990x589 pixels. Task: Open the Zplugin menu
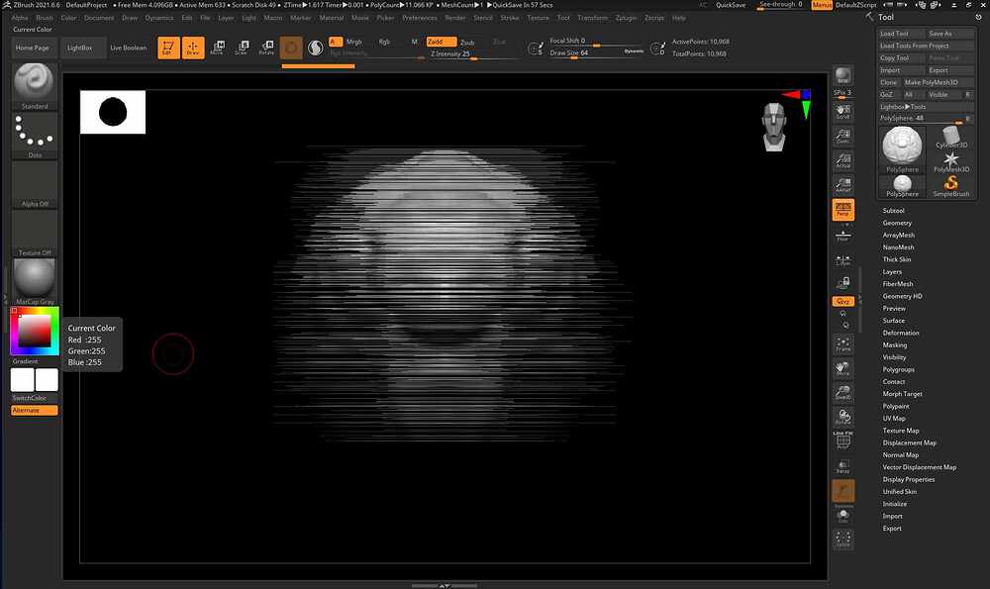coord(627,18)
